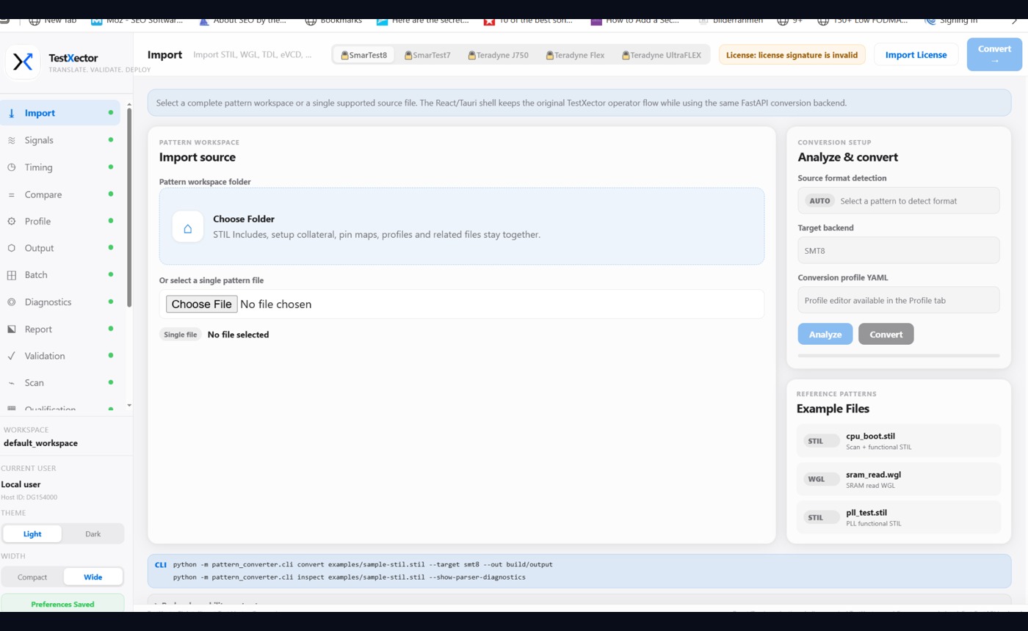Open the Scan icon in sidebar
1028x631 pixels.
(11, 383)
